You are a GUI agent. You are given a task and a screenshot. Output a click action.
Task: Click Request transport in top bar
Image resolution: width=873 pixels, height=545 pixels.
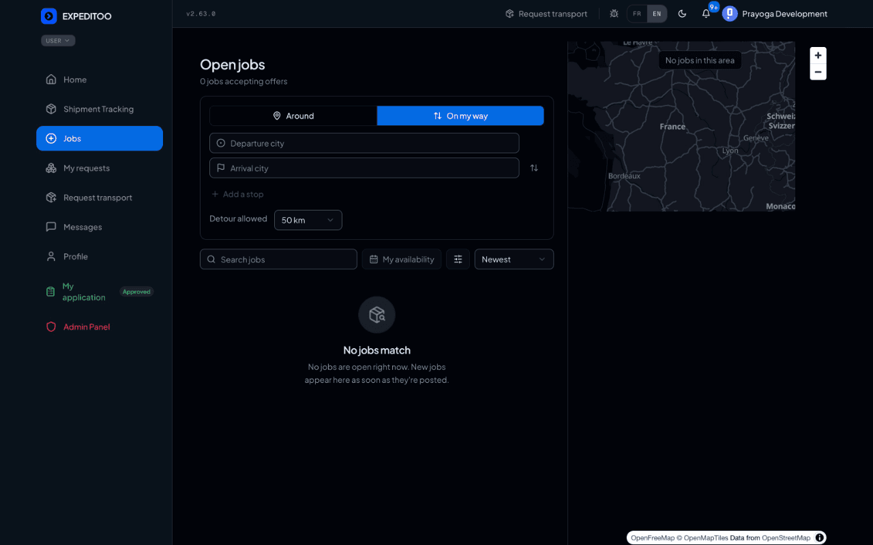(546, 14)
